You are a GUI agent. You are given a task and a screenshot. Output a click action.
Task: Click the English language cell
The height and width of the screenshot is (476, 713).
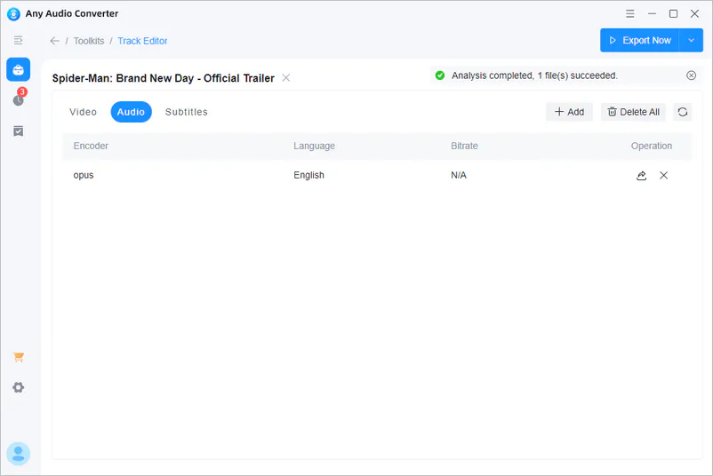(308, 175)
